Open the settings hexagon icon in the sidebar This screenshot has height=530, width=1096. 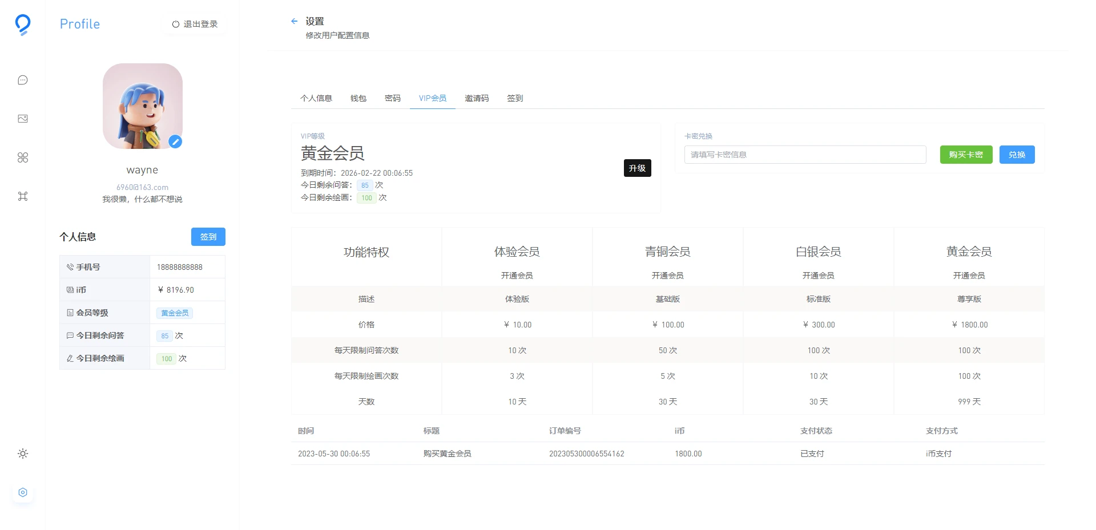(23, 492)
